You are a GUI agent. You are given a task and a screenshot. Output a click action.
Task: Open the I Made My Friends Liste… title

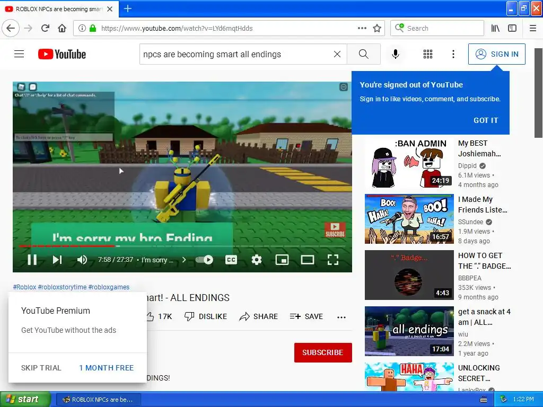(x=483, y=204)
